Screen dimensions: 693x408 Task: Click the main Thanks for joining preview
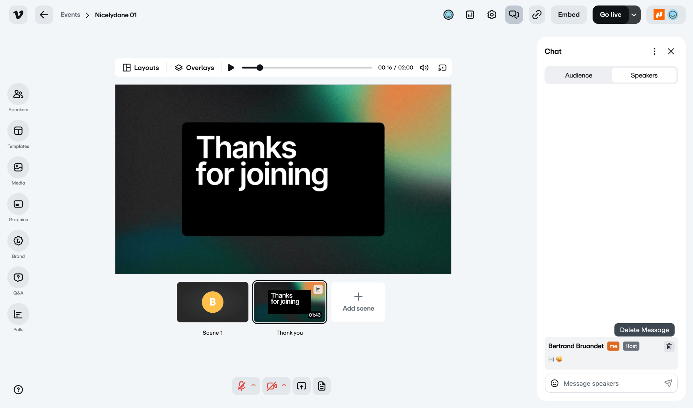[x=283, y=179]
